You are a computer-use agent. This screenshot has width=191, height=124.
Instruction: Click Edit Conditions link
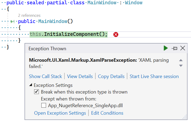coord(107,113)
